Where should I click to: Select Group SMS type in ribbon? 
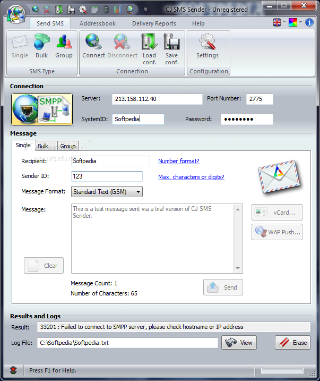coord(64,46)
